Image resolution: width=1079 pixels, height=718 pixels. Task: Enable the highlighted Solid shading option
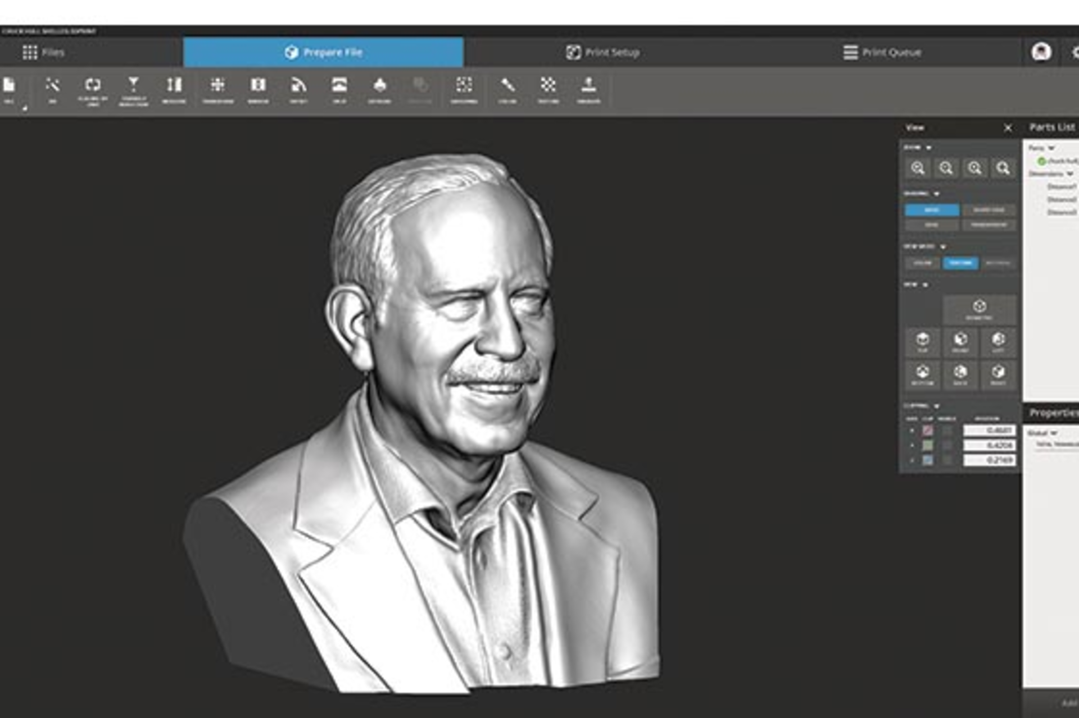click(x=932, y=210)
